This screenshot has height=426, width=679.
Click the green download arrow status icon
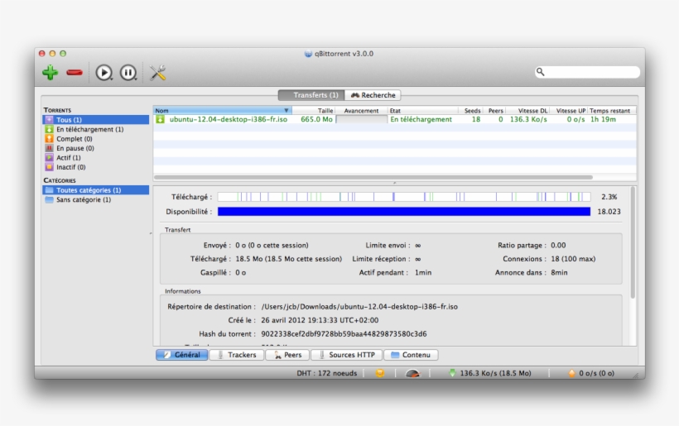(452, 373)
